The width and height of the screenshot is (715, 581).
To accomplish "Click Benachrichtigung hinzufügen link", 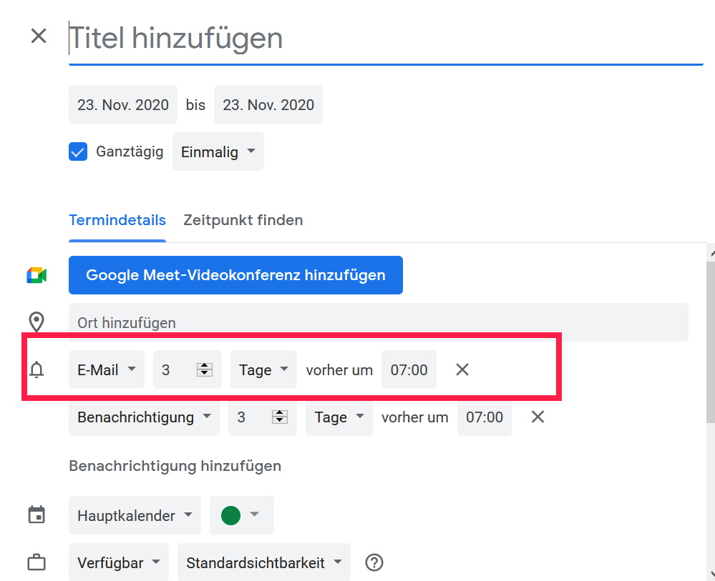I will (x=175, y=466).
